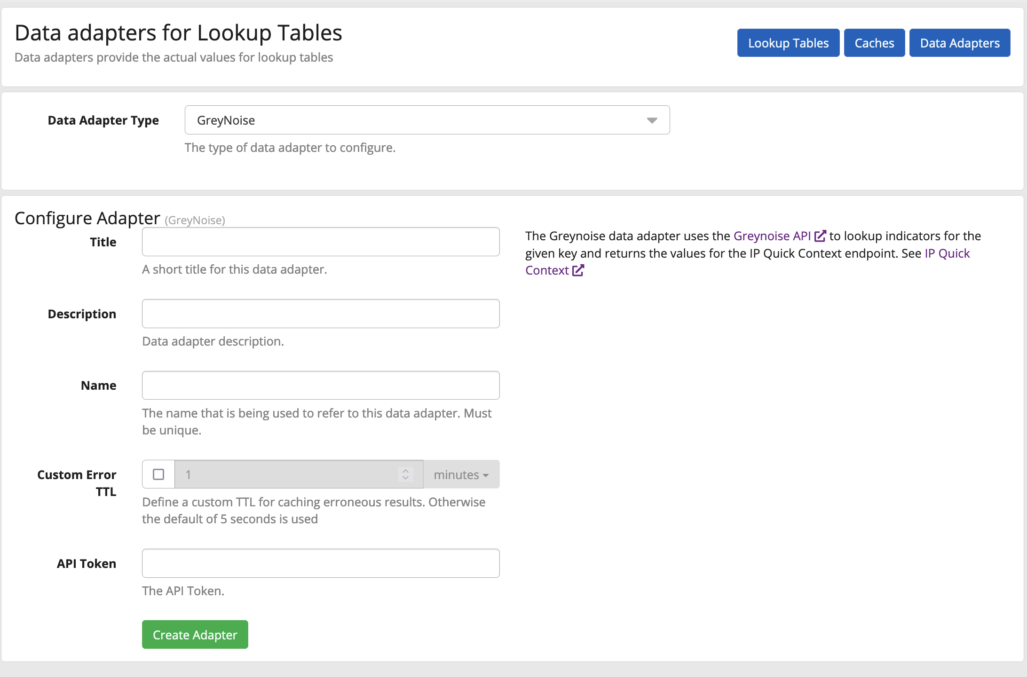This screenshot has width=1027, height=677.
Task: Go to Lookup Tables page
Action: click(x=788, y=43)
